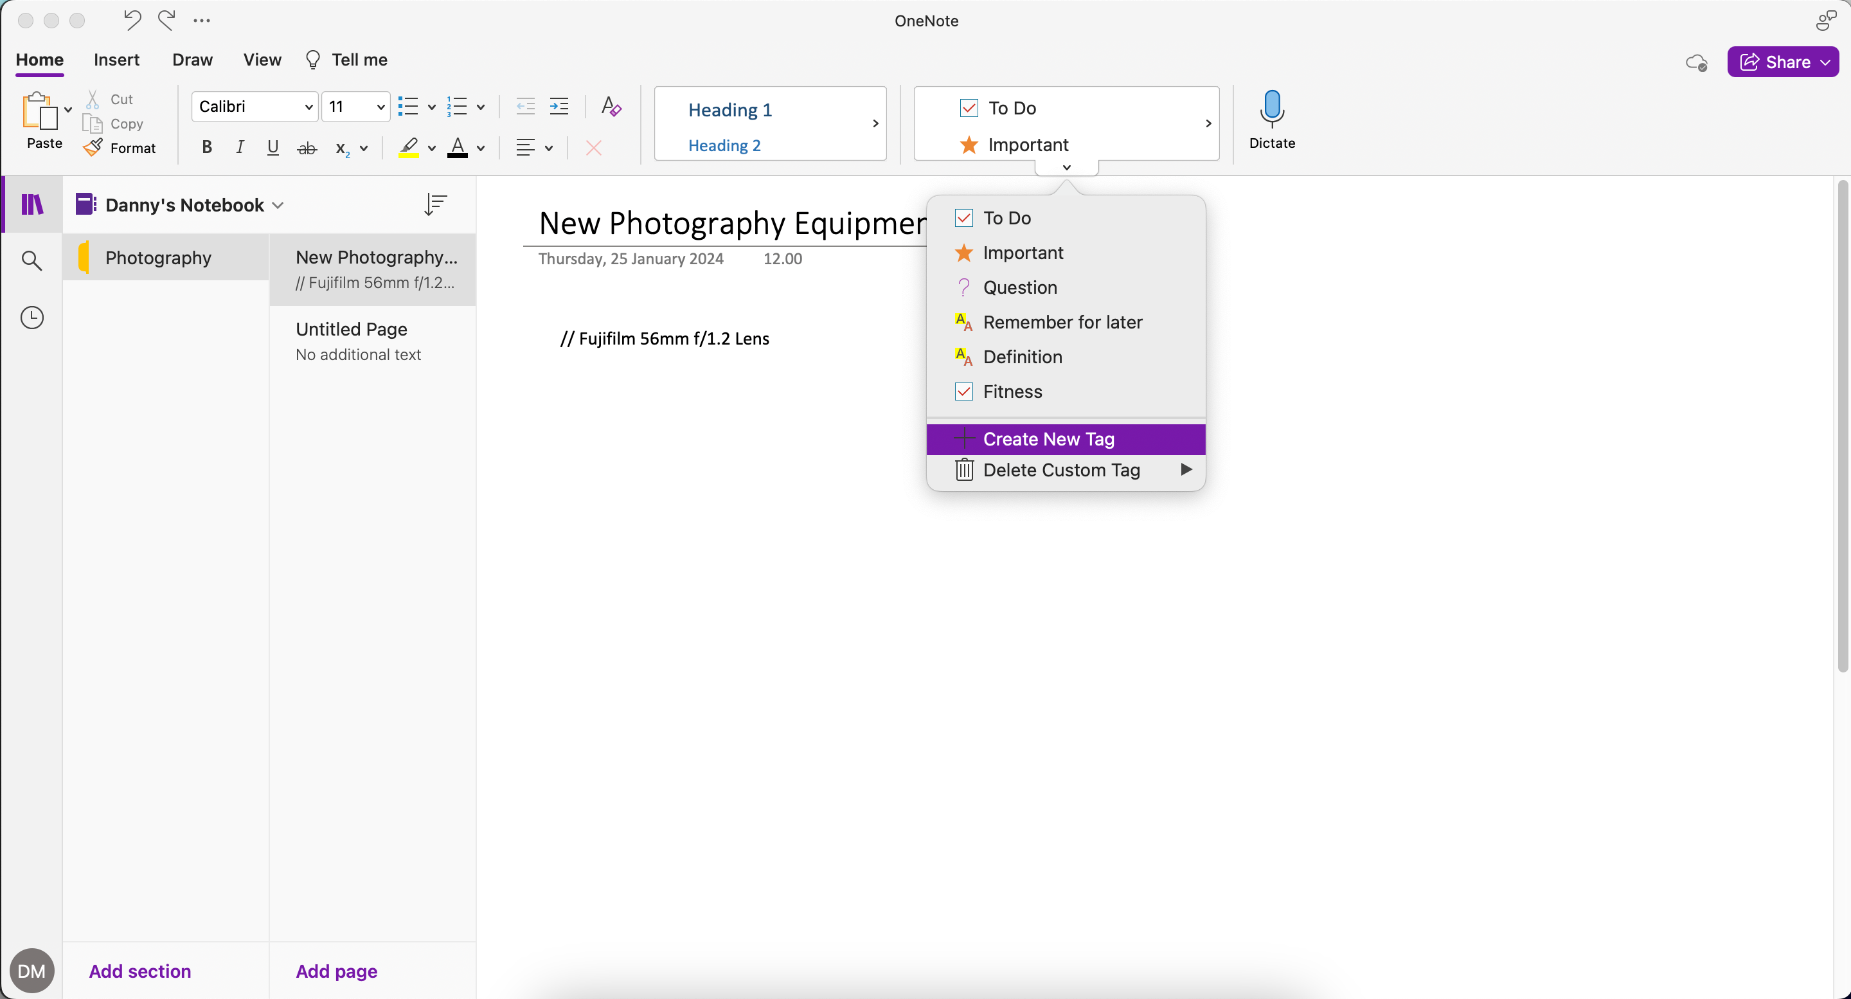Open the font color dropdown arrow
This screenshot has width=1851, height=999.
click(479, 148)
